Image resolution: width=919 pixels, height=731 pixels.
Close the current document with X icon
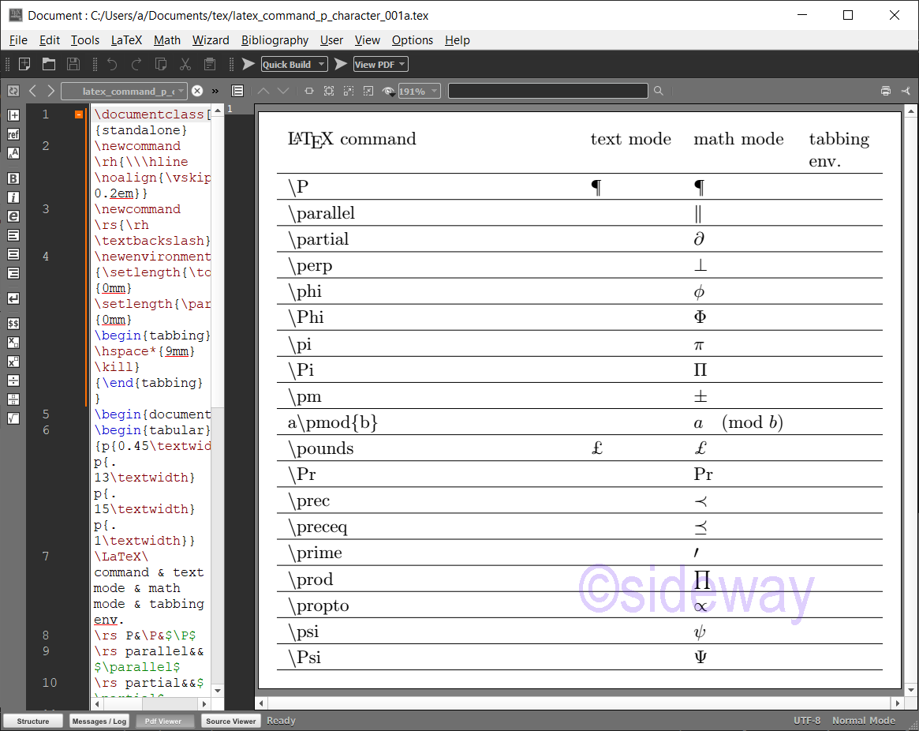coord(197,91)
